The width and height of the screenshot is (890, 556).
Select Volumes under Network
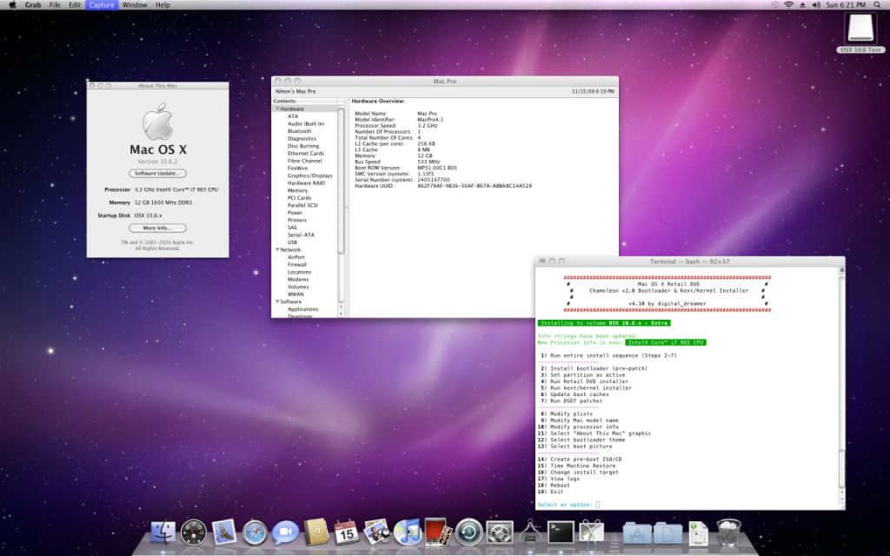pyautogui.click(x=298, y=287)
